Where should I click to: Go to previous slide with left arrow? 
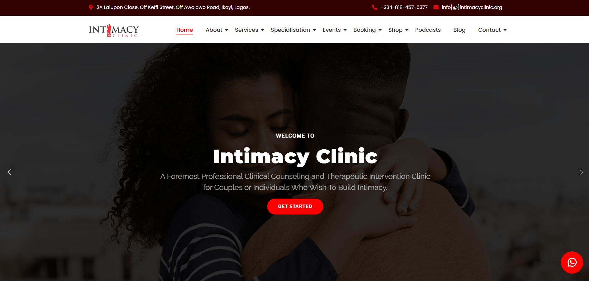9,172
